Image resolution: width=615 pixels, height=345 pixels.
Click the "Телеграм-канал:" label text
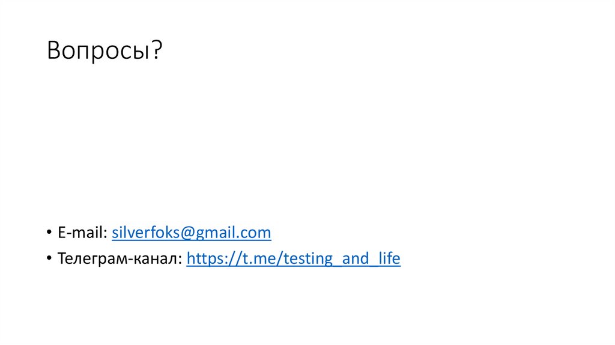pos(120,259)
